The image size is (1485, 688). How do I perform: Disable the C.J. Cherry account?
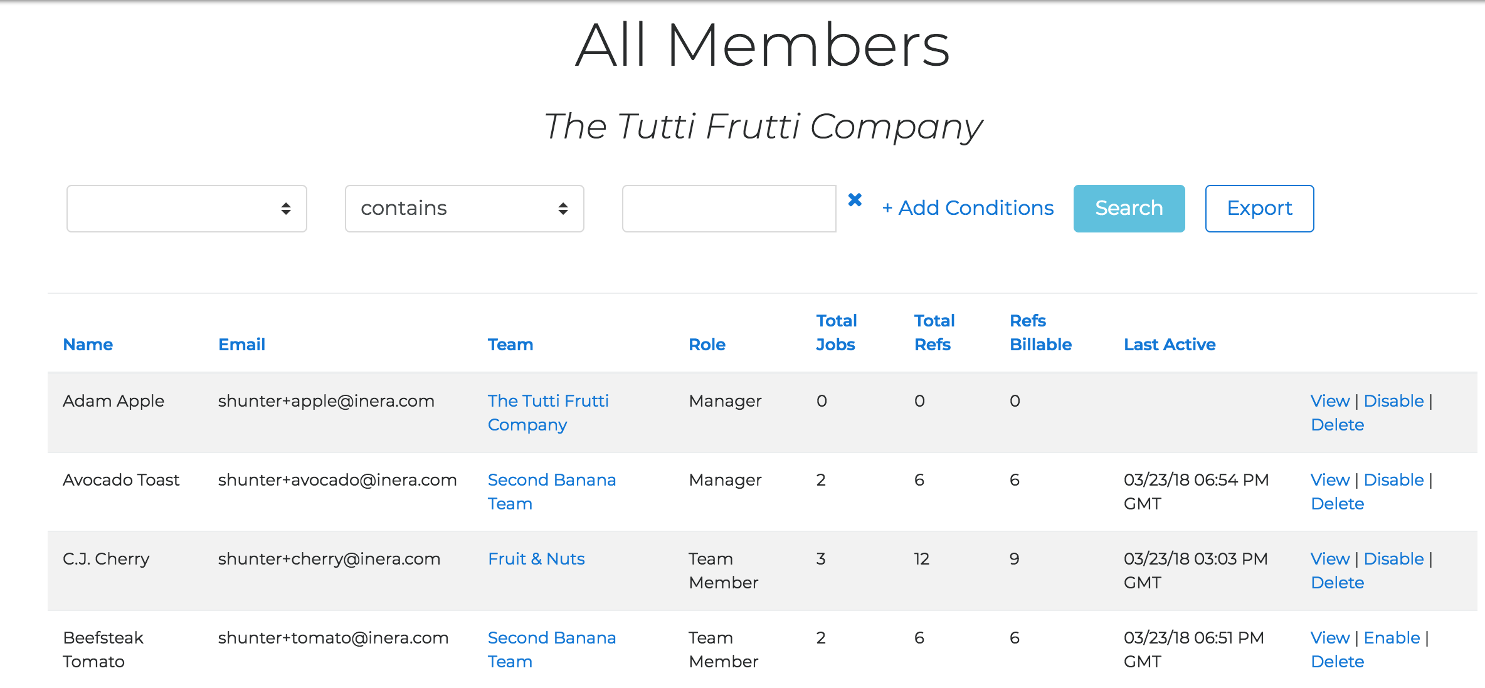[1393, 559]
